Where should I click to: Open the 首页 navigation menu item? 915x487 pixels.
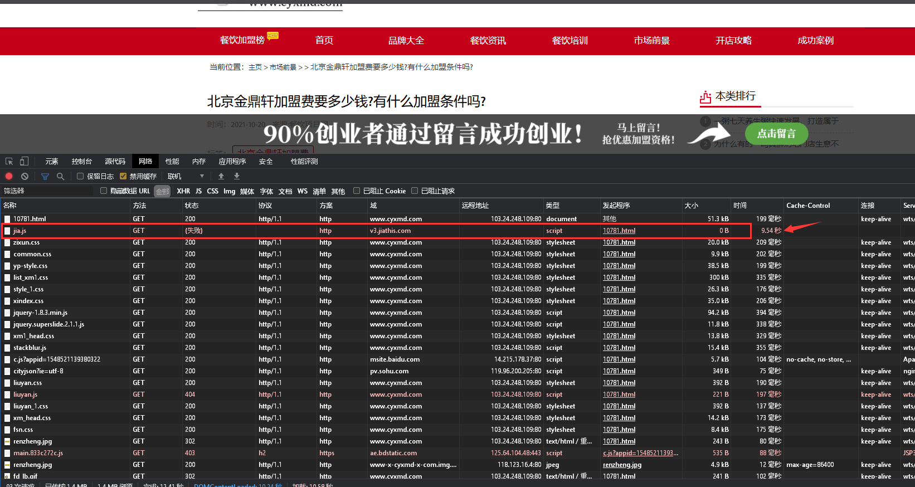(324, 41)
